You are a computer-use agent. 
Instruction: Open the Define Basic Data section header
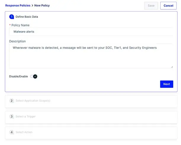pos(27,17)
